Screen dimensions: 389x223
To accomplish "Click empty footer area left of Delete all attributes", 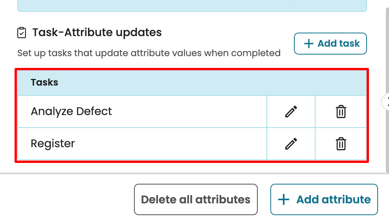I will 67,199.
